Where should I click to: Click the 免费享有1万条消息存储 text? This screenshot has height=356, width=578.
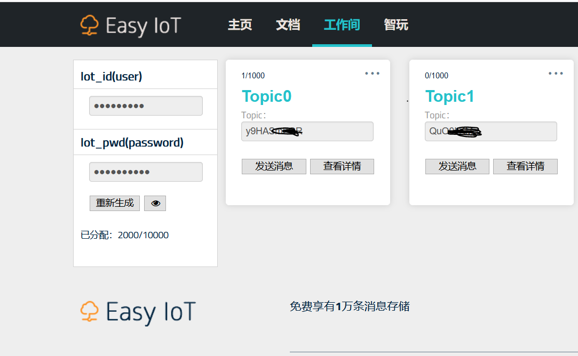[x=350, y=306]
